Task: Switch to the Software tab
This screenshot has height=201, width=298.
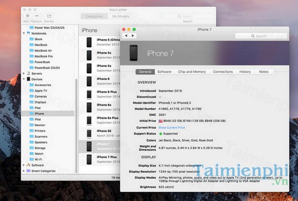Action: [164, 72]
